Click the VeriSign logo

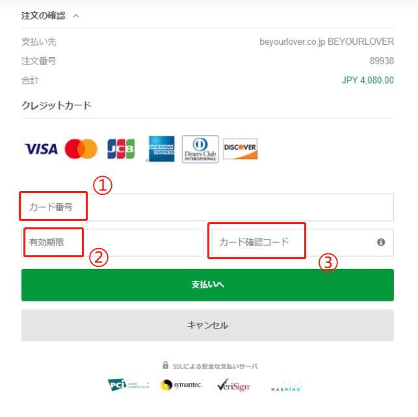(x=233, y=385)
